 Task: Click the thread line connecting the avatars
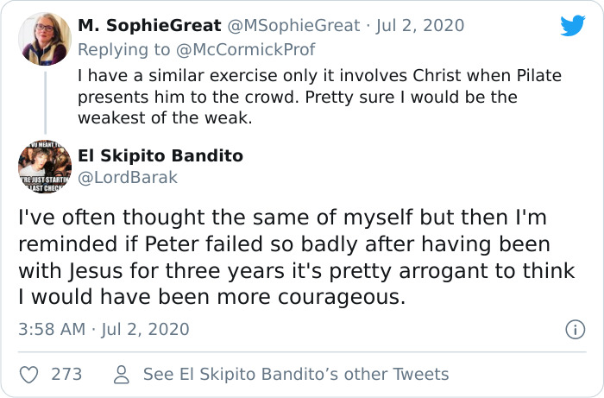tap(44, 104)
